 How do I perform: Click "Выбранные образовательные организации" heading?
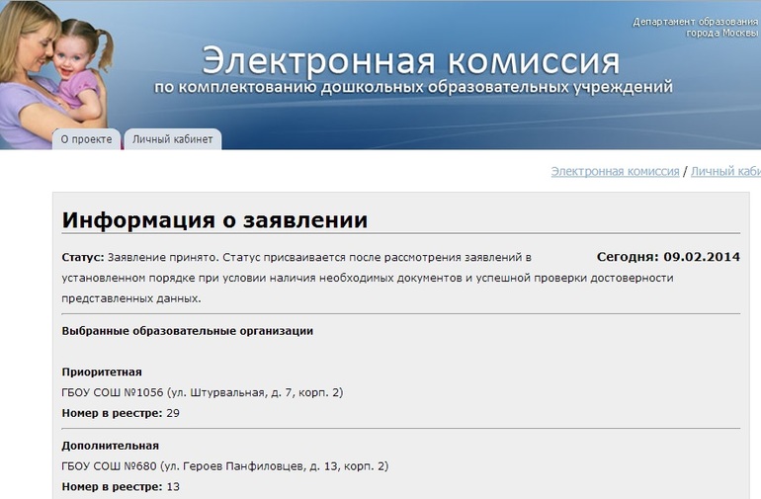(188, 331)
